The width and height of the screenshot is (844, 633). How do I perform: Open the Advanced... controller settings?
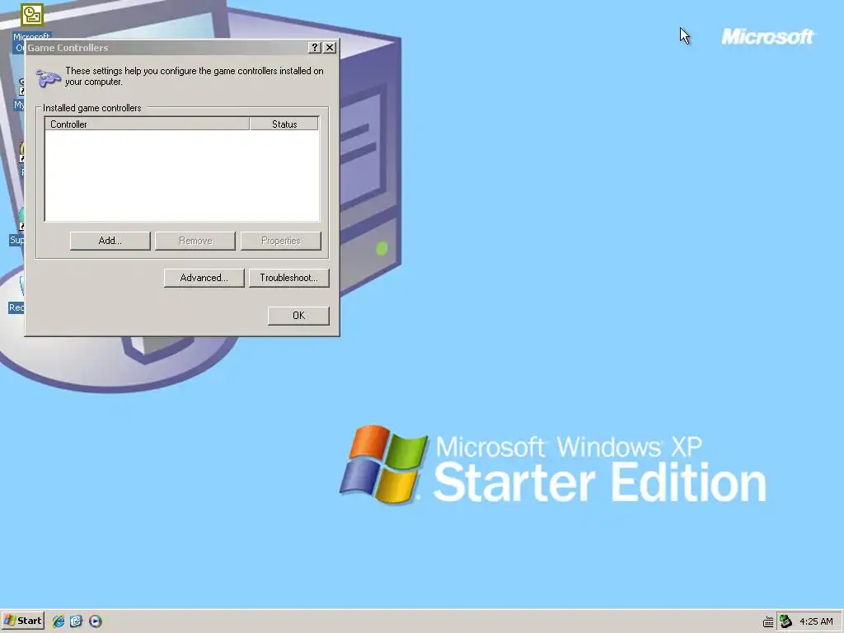coord(204,278)
